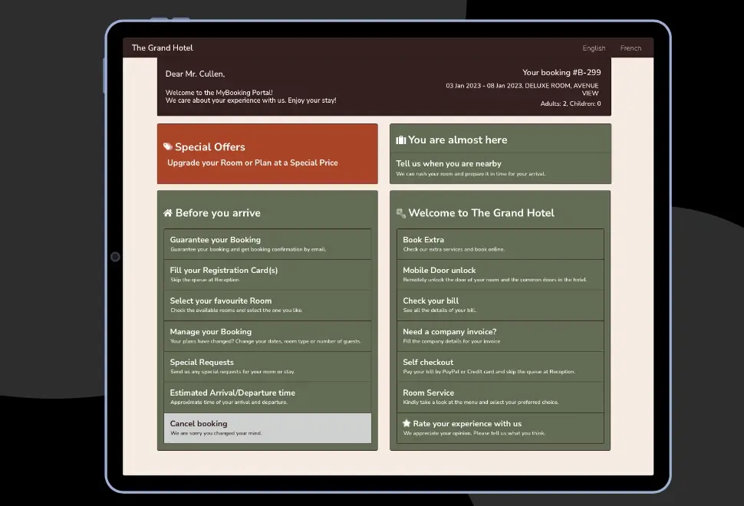This screenshot has height=506, width=744.
Task: Start Self checkout
Action: click(500, 366)
